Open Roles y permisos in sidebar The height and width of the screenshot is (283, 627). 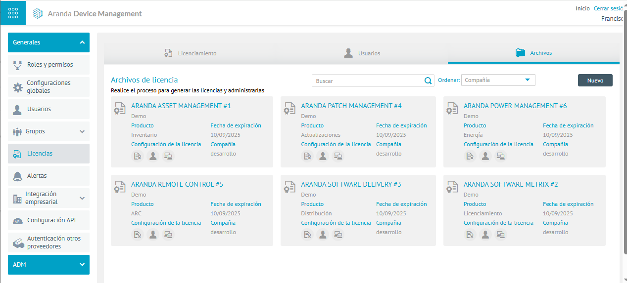[x=48, y=65]
